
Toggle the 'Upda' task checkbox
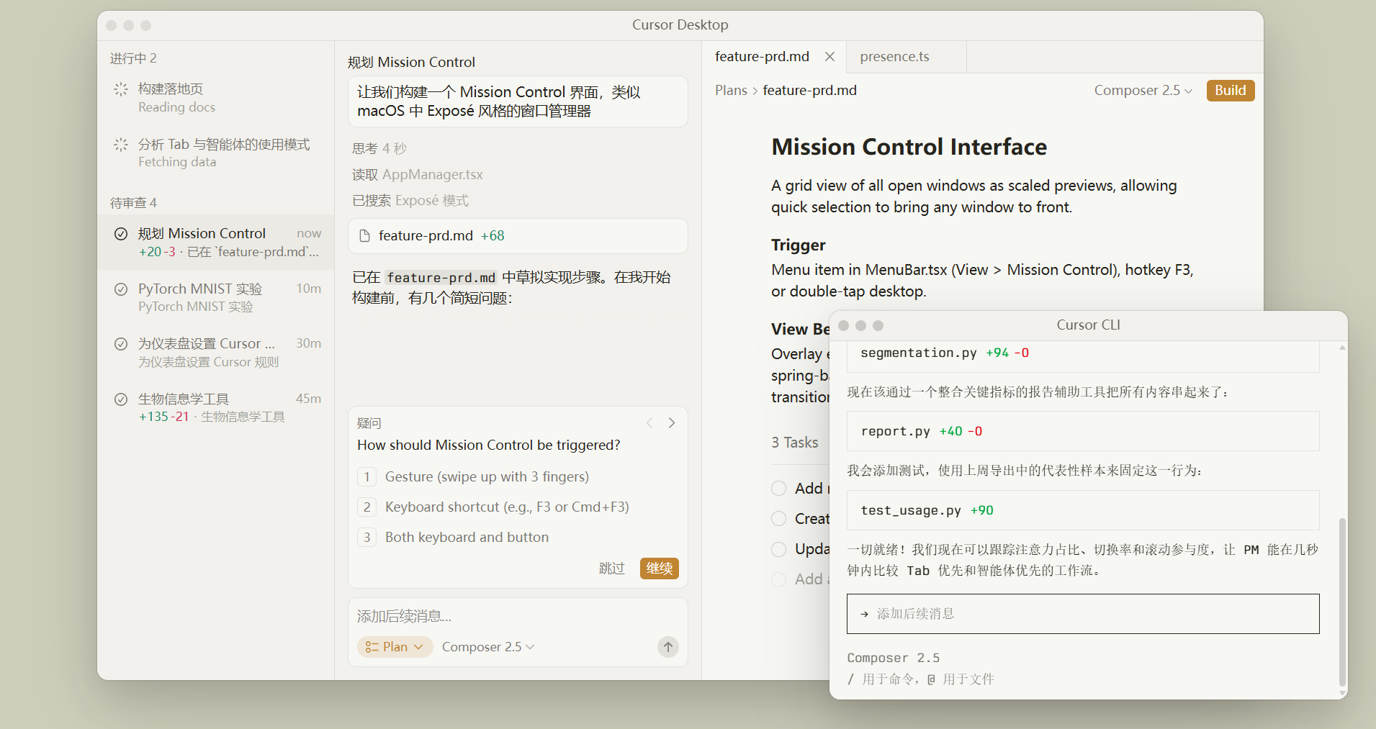[778, 549]
